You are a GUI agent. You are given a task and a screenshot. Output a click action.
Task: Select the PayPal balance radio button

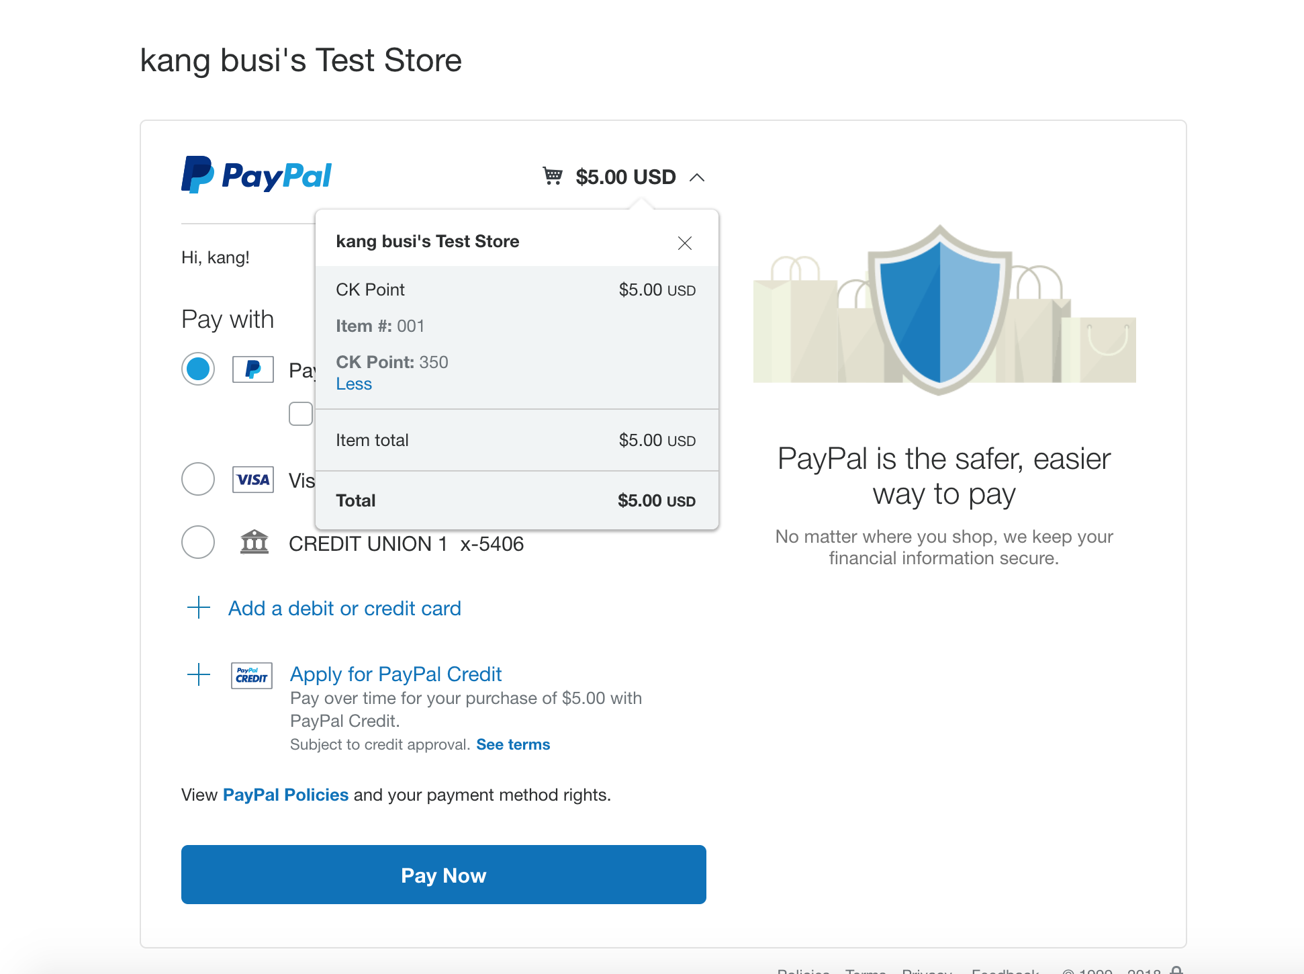click(x=198, y=369)
